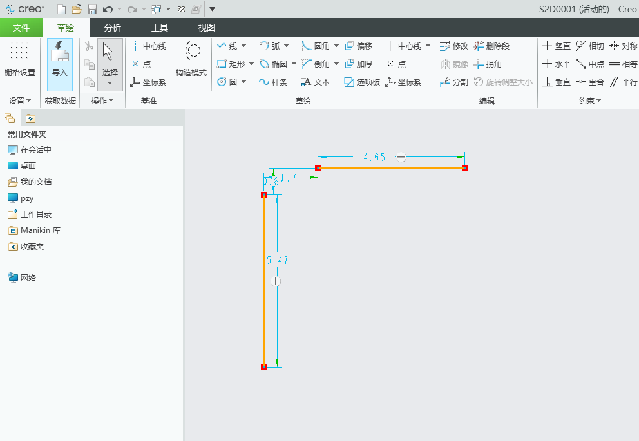Open the 约束 group dropdown

click(589, 100)
